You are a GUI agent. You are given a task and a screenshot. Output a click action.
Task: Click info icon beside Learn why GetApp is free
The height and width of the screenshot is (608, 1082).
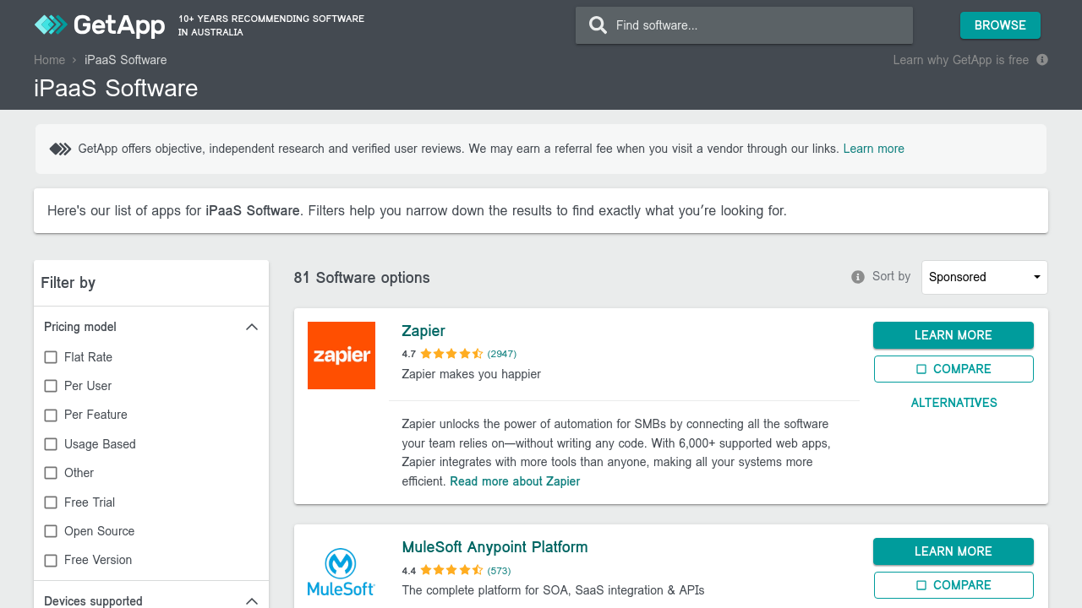coord(1042,60)
